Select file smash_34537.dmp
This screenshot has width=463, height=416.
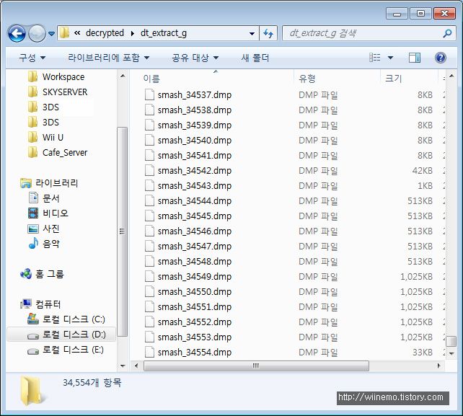pos(194,94)
